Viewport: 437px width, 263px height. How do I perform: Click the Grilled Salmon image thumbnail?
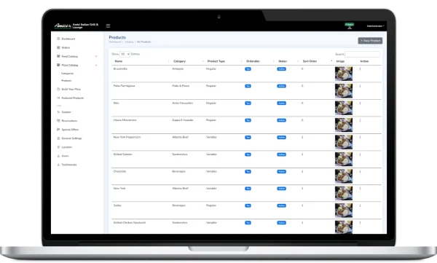[x=344, y=159]
